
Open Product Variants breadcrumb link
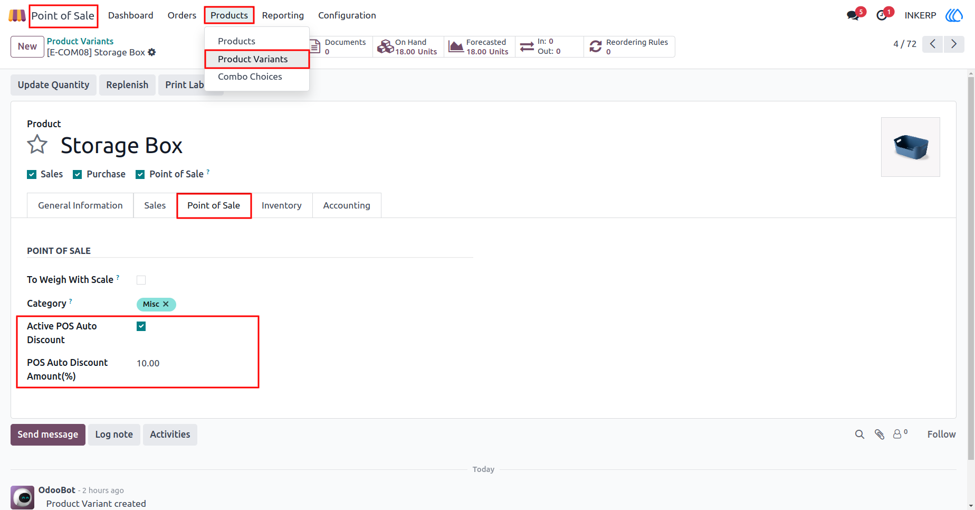(80, 41)
